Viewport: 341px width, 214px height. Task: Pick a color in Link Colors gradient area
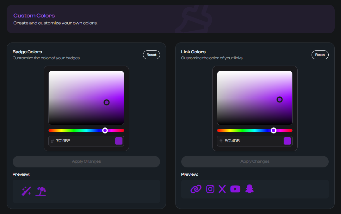click(x=255, y=98)
